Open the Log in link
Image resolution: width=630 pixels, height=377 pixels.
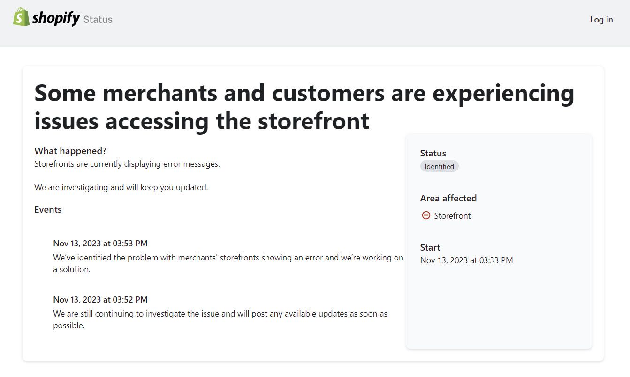(601, 20)
